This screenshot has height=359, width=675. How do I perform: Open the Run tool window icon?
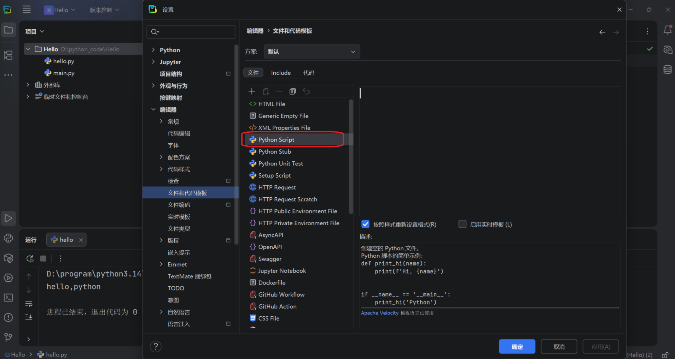pyautogui.click(x=8, y=219)
